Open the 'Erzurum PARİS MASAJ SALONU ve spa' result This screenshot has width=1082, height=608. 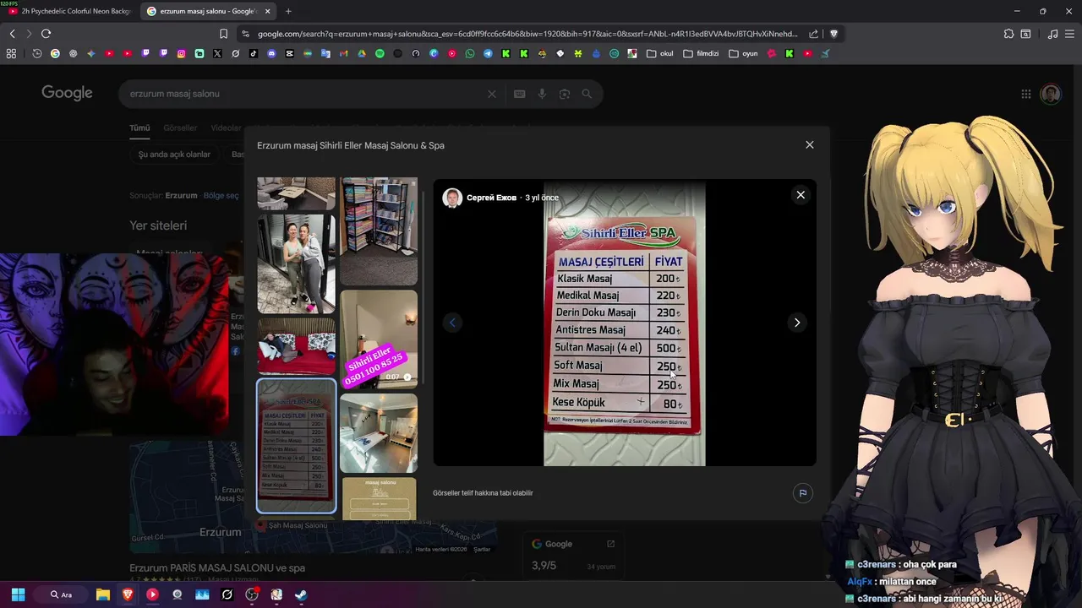(217, 568)
